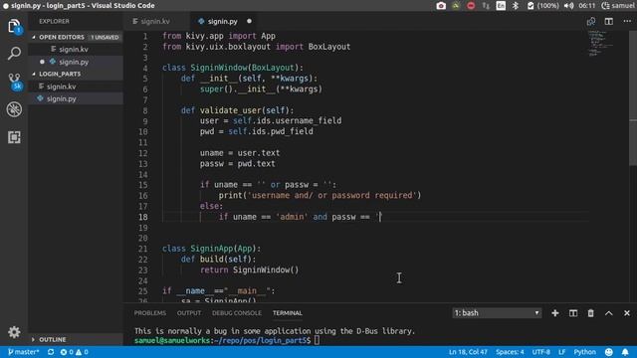Open errors and warnings count in status bar
This screenshot has width=637, height=358.
(x=74, y=352)
